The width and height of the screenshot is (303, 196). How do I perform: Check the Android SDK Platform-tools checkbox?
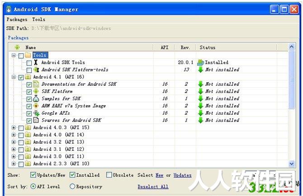point(29,70)
